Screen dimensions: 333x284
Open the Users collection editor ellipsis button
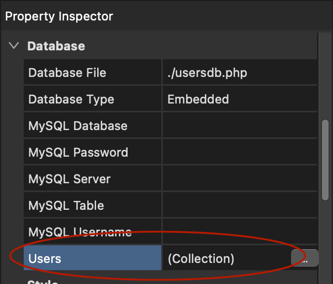point(304,259)
